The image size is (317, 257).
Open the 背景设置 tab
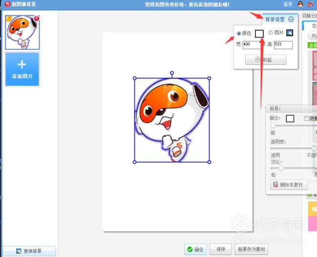point(279,20)
